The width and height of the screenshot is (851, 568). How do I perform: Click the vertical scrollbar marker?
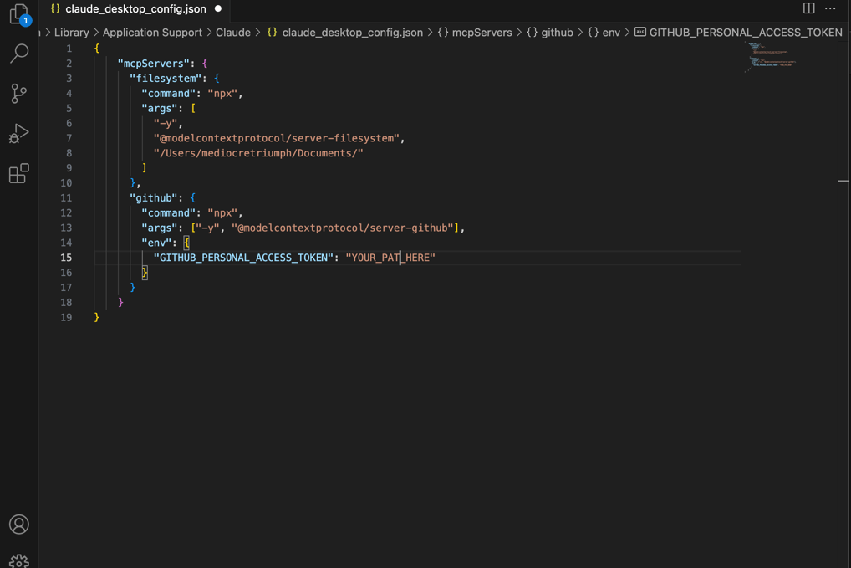click(x=843, y=181)
